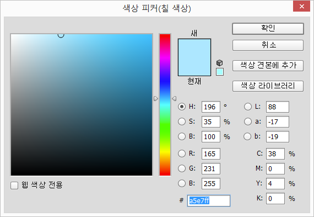Select the blue channel radio below G
The height and width of the screenshot is (217, 314).
pyautogui.click(x=182, y=183)
